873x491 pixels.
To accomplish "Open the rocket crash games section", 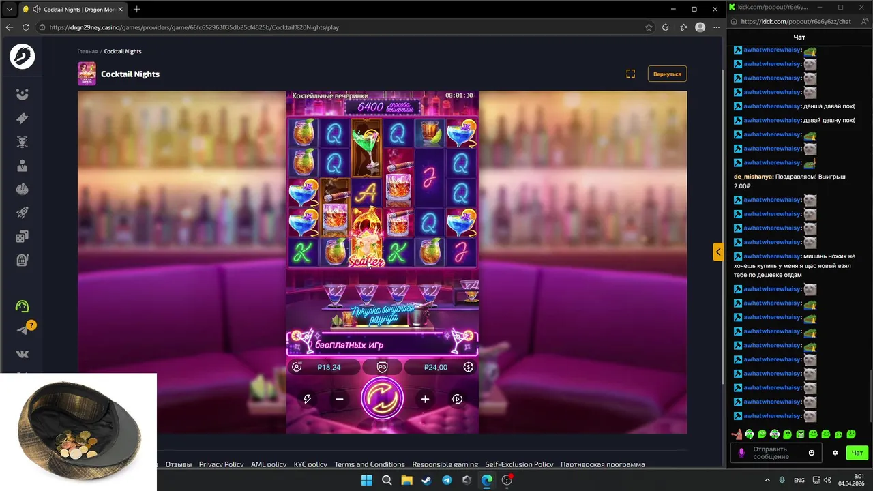I will pos(22,213).
